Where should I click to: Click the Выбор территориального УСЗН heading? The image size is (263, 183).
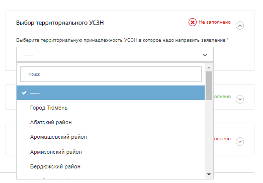pos(60,23)
